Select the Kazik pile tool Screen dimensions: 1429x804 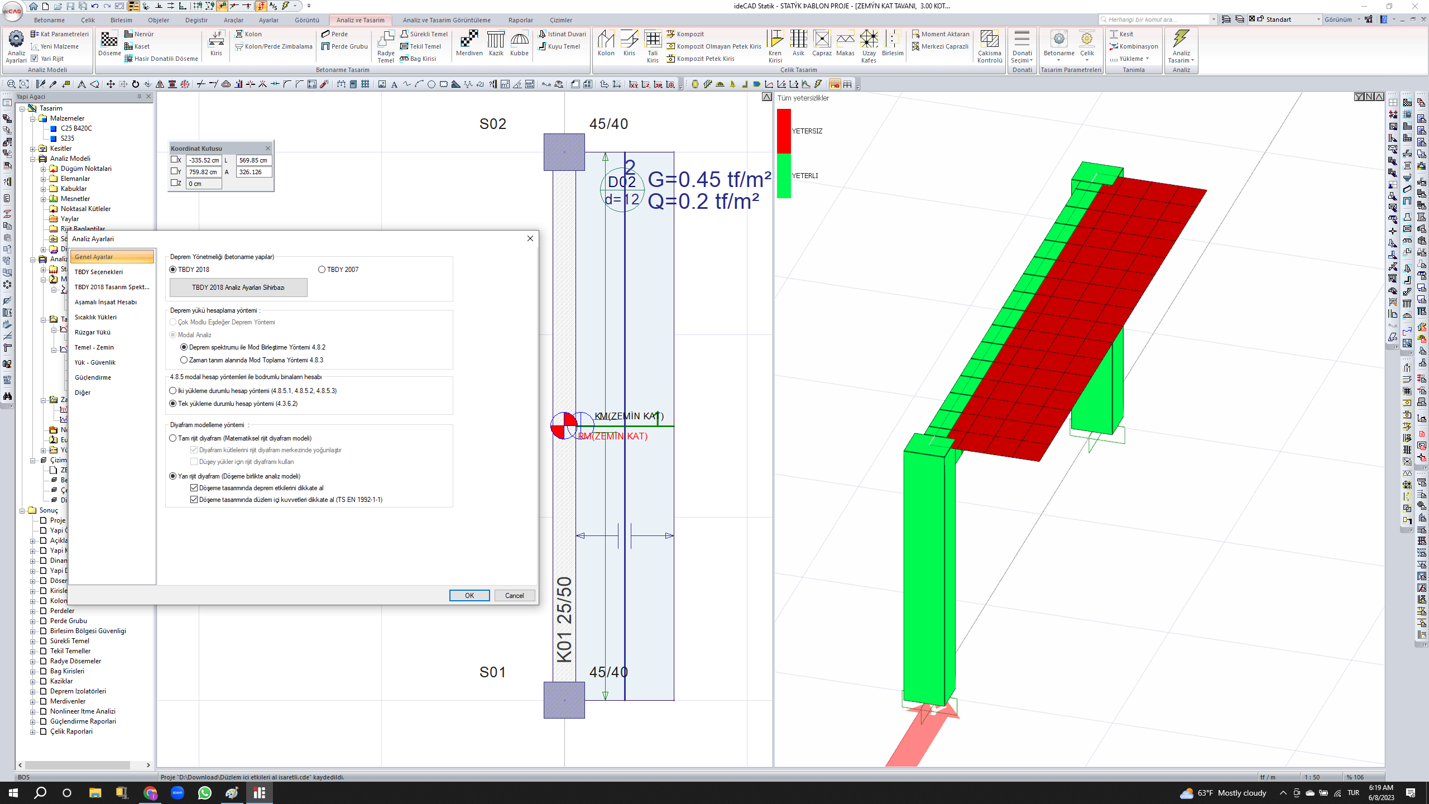point(496,44)
